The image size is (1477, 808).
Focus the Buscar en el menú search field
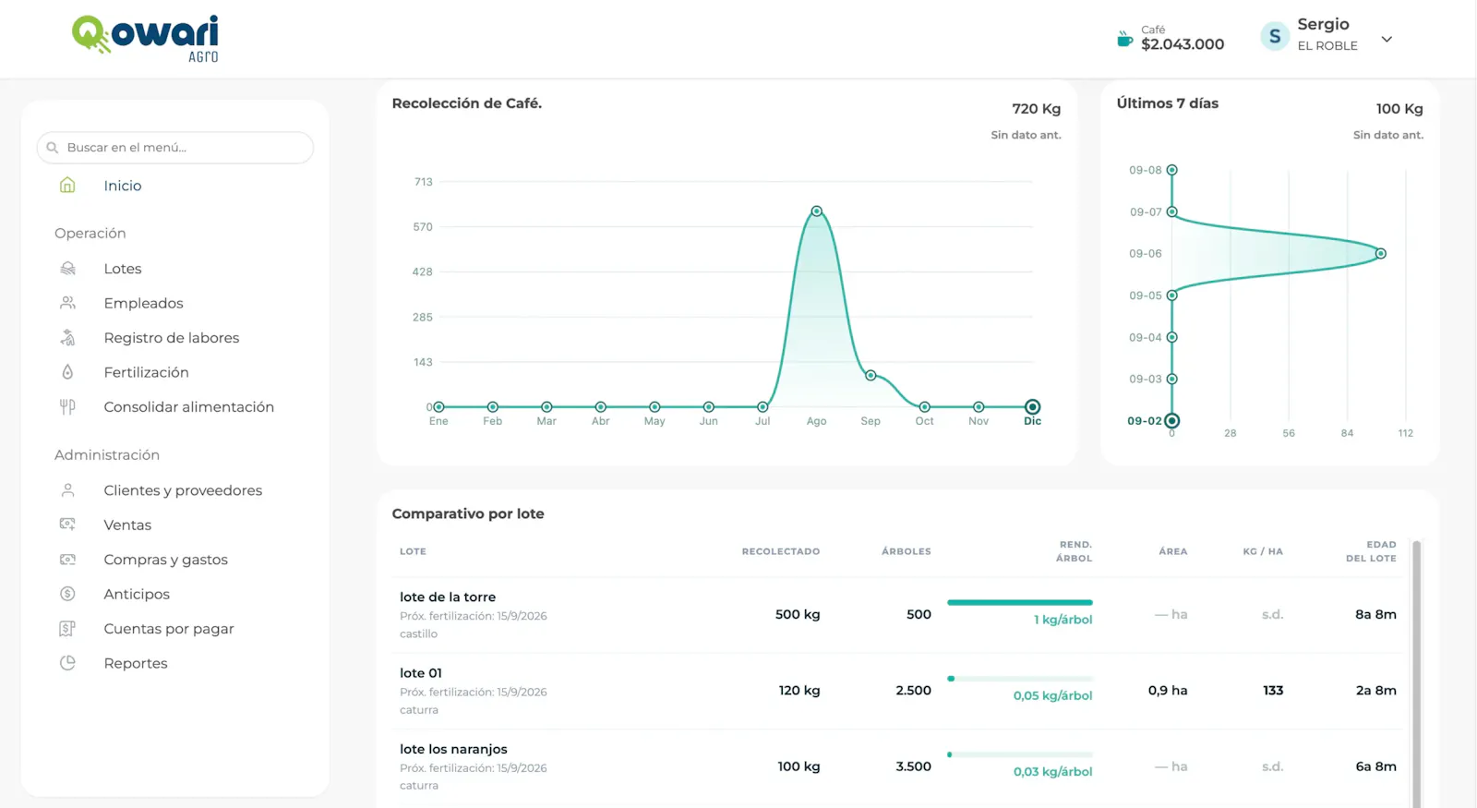pos(175,148)
